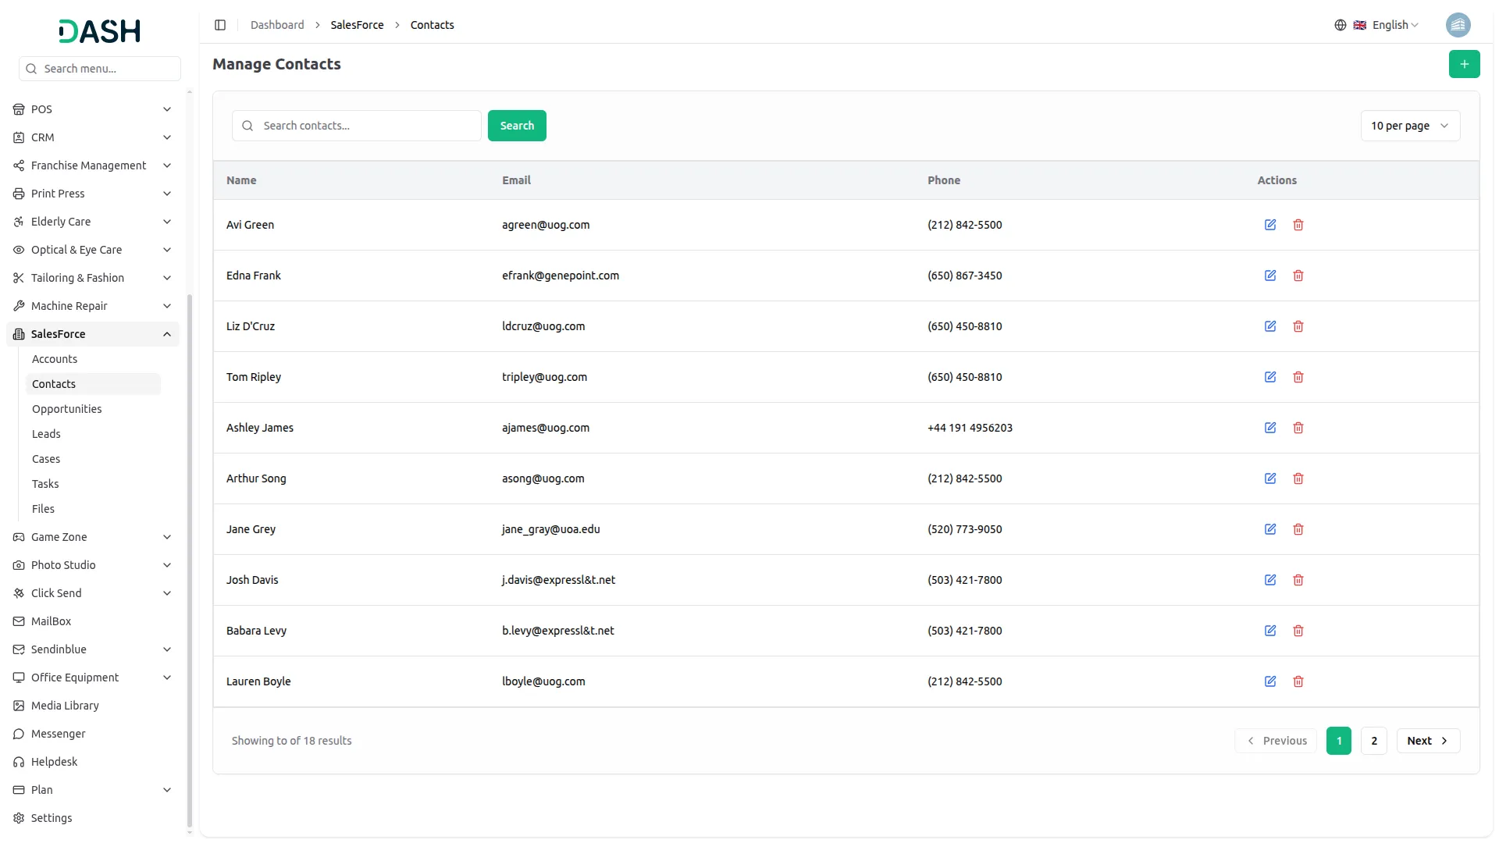Edit the Josh Davis contact

[1270, 580]
